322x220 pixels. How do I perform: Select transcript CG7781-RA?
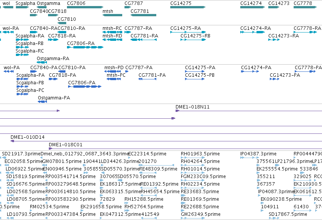(145, 36)
